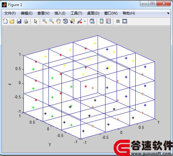Viewport: 173px width, 156px height.
Task: Open the 文件(F) menu
Action: [x=10, y=13]
